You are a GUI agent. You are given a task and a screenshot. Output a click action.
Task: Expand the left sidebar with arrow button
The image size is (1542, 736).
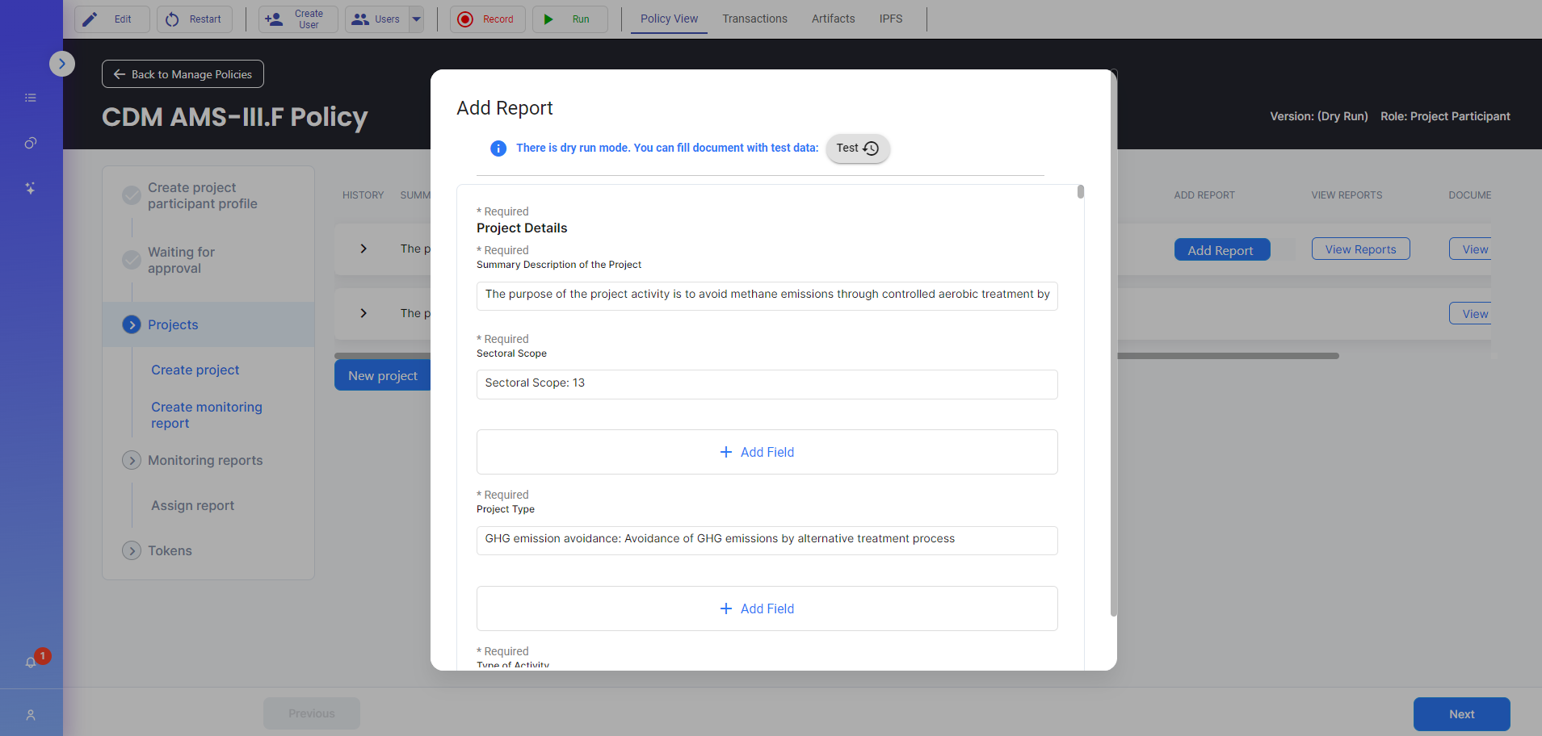point(62,64)
